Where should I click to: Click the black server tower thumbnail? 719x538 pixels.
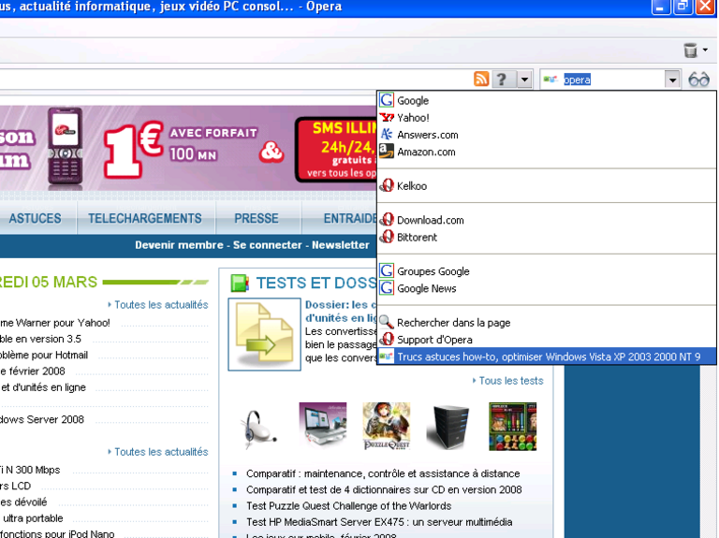[x=449, y=427]
